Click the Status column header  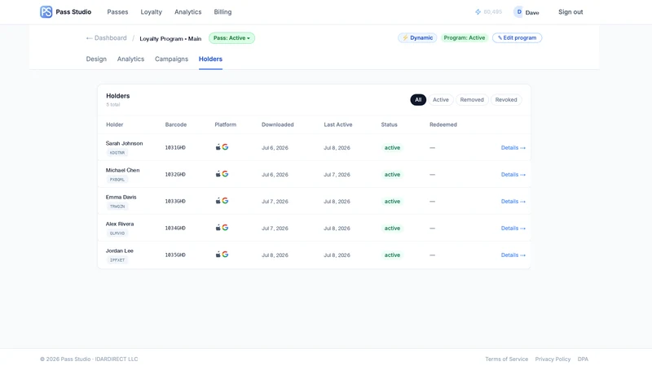pos(390,124)
